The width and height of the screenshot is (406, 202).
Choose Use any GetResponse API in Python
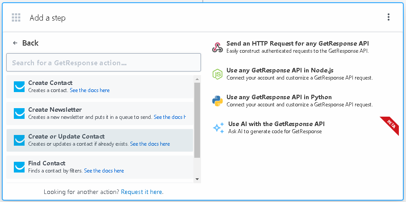293,101
